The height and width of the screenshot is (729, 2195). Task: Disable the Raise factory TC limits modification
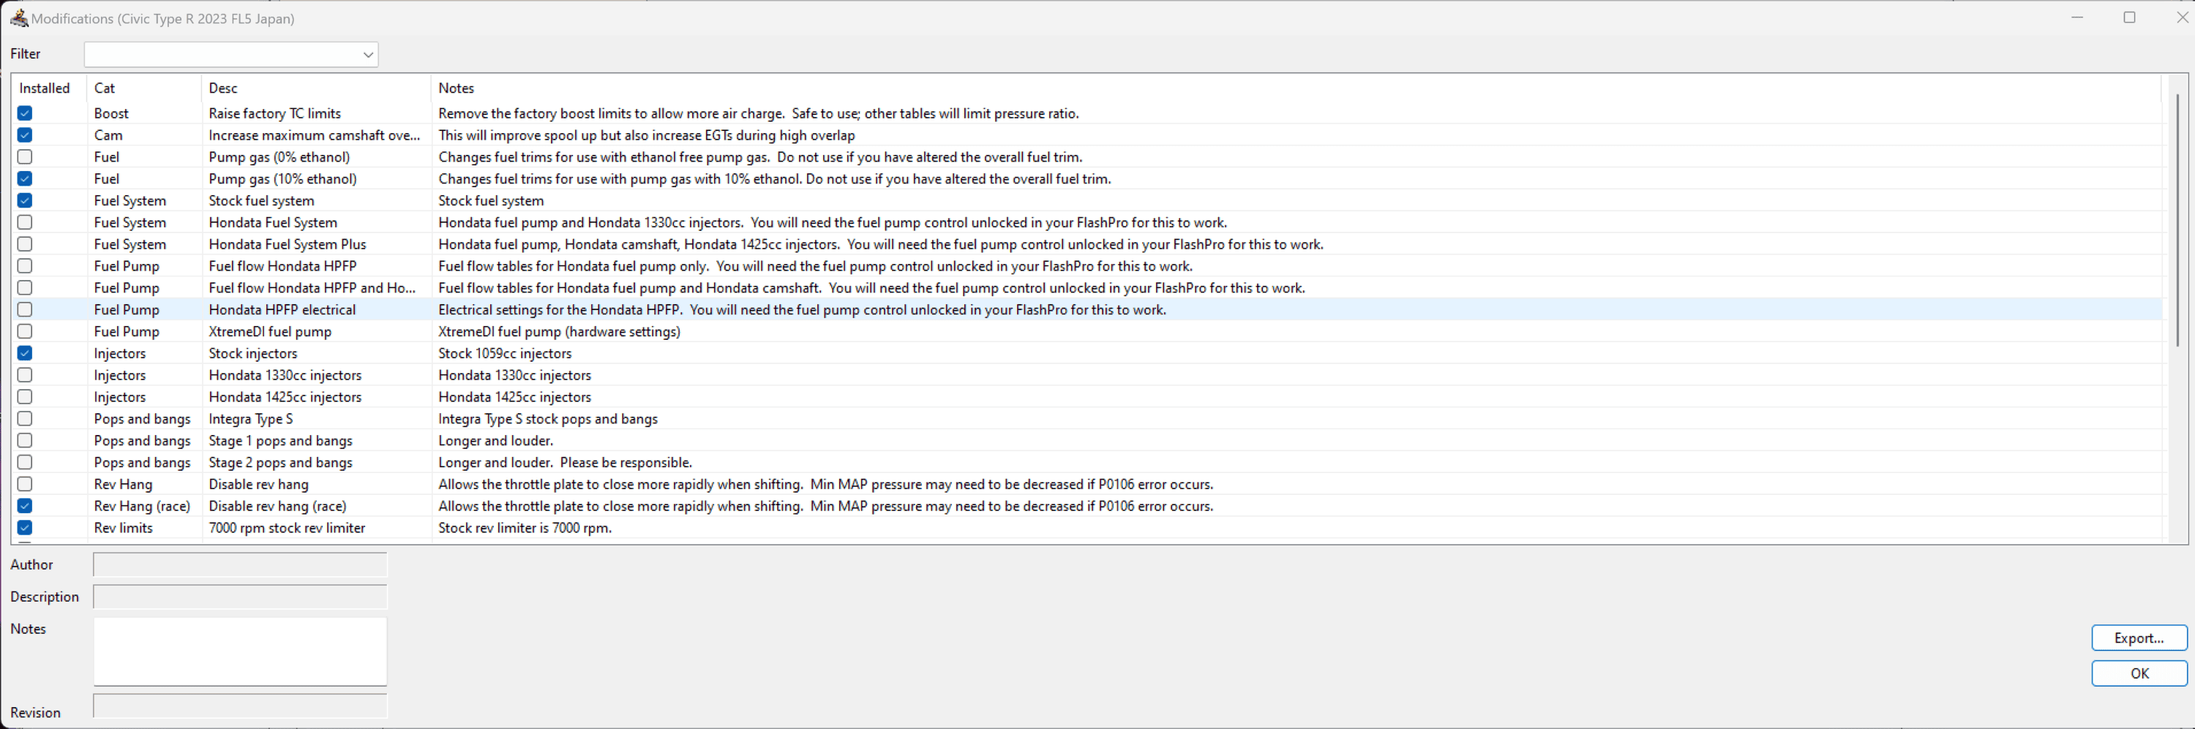[x=25, y=113]
